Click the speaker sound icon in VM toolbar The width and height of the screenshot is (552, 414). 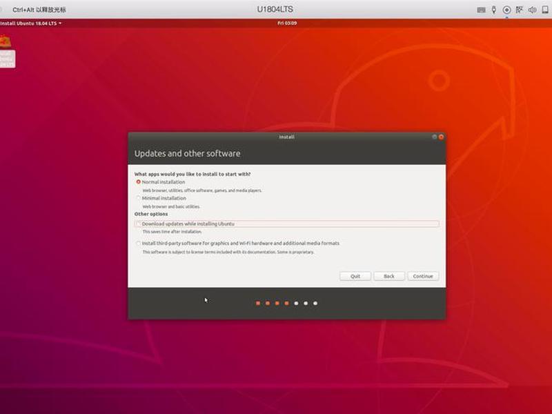tap(532, 10)
